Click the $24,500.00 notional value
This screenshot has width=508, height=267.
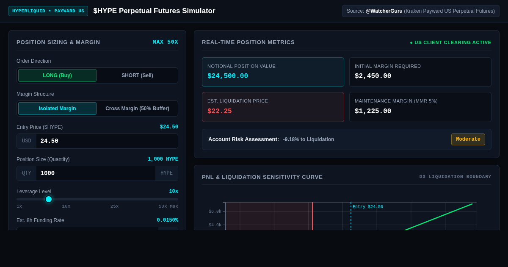tap(228, 76)
